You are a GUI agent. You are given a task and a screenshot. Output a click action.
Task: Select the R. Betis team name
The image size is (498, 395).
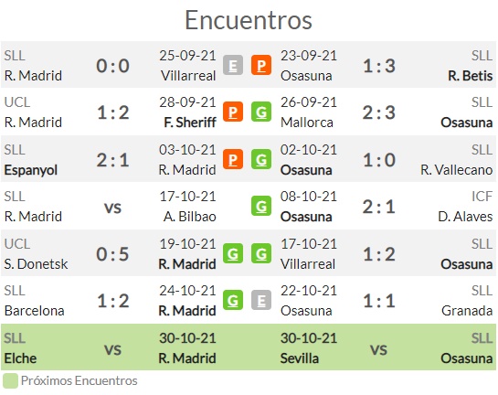[470, 76]
